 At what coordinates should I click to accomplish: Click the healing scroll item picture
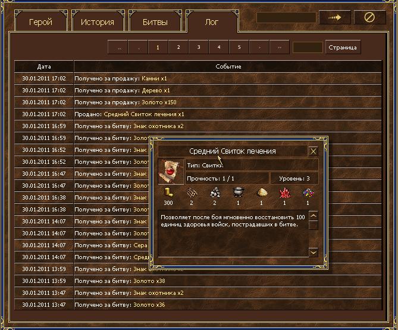click(x=171, y=172)
